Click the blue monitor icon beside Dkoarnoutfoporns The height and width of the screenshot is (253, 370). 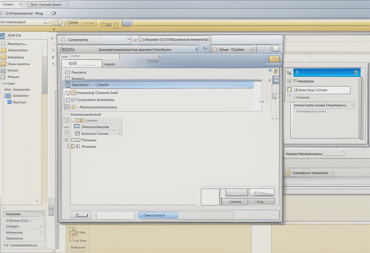coord(77,126)
